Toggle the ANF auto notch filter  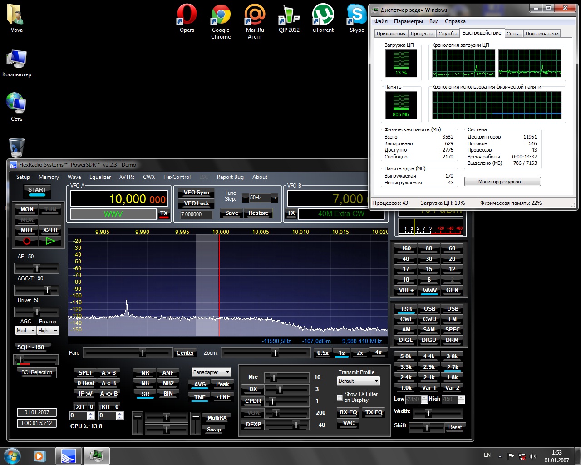[168, 373]
